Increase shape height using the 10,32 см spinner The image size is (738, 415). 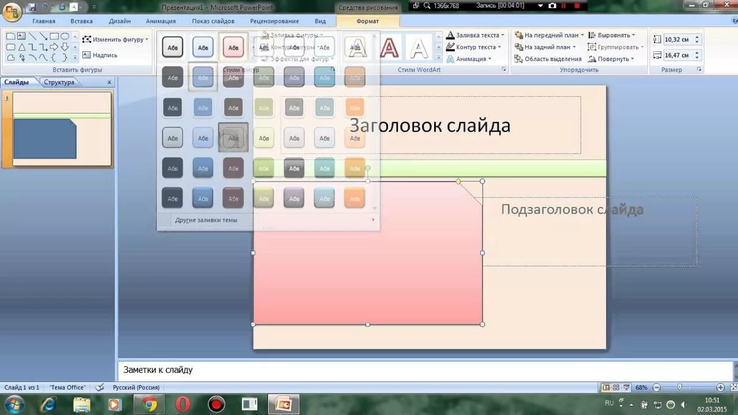[x=697, y=37]
